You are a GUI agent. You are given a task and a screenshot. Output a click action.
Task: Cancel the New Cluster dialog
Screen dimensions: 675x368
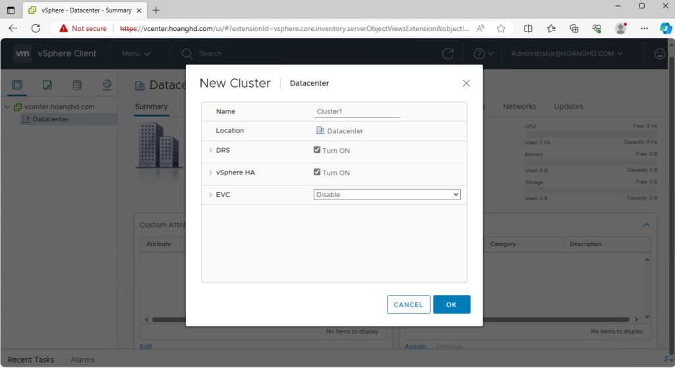click(408, 304)
